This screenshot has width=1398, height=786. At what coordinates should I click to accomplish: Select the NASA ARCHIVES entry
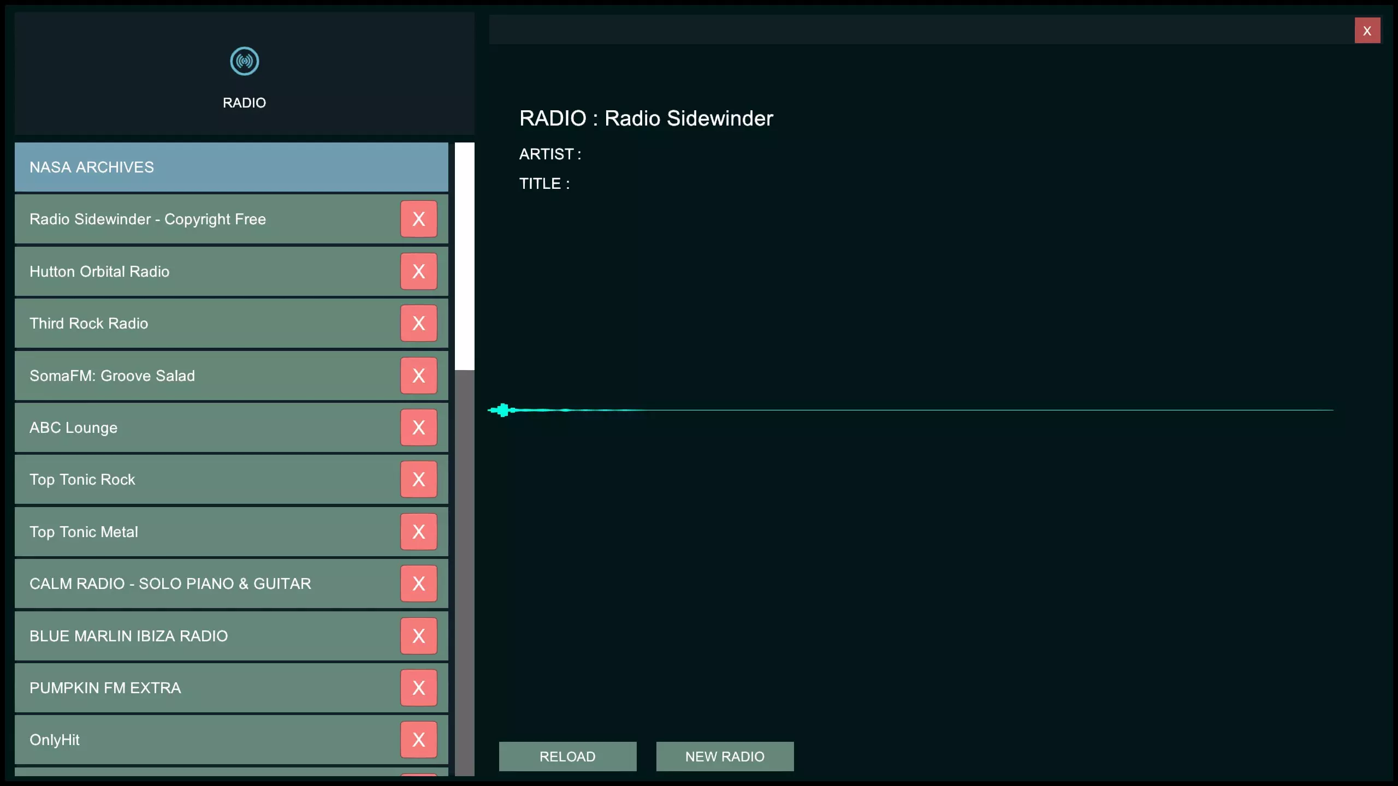click(x=231, y=167)
